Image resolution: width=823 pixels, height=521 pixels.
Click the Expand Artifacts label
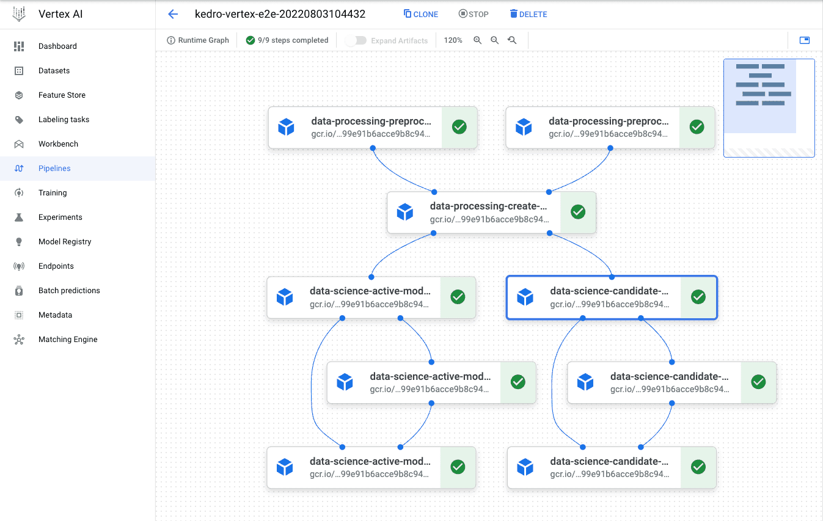[x=400, y=40]
